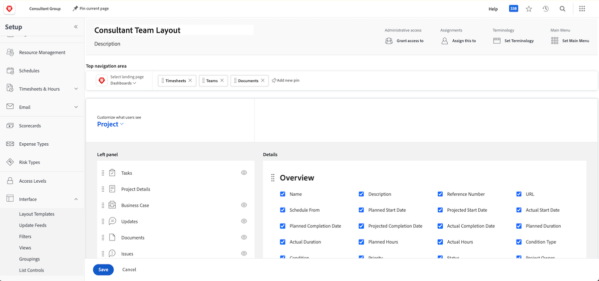Screen dimensions: 599x281
Task: Toggle visibility of Issues
Action: point(244,254)
